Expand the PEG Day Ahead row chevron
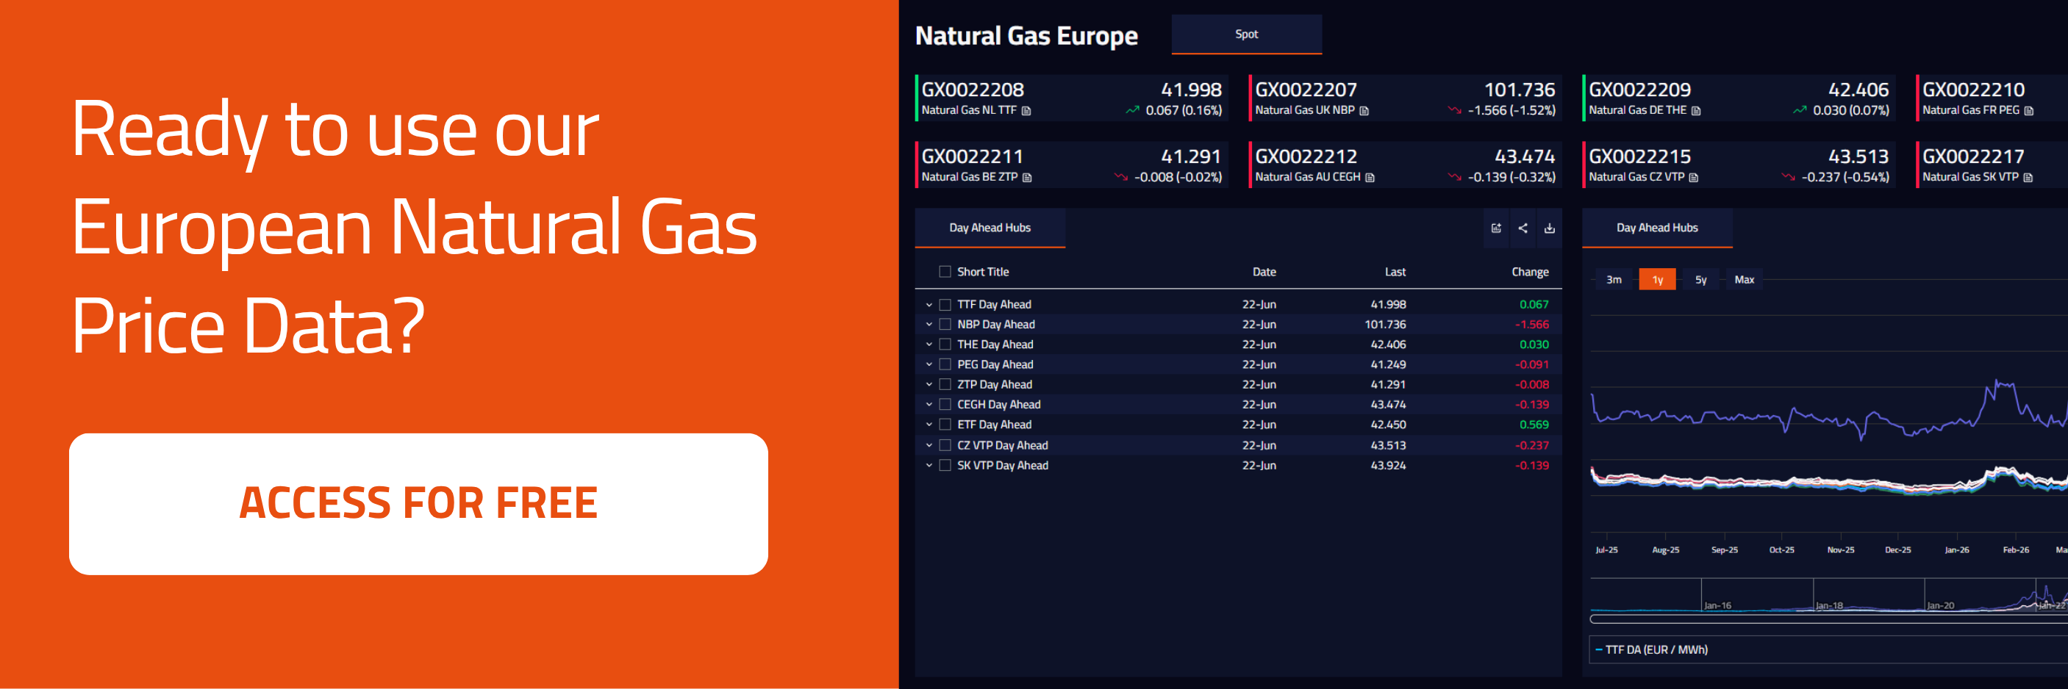The width and height of the screenshot is (2068, 689). click(x=929, y=365)
